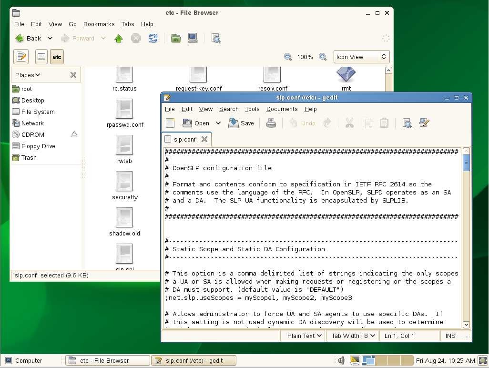The height and width of the screenshot is (368, 489).
Task: Click the Save button in gedit
Action: tap(241, 123)
